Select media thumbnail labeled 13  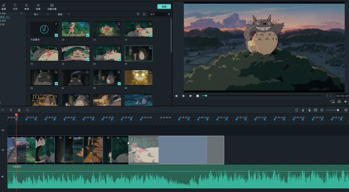(107, 29)
